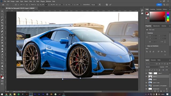Cancel the transform with the circle-slash icon

(x=107, y=5)
